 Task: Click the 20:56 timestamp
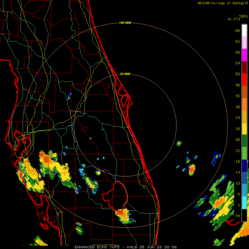(170, 247)
